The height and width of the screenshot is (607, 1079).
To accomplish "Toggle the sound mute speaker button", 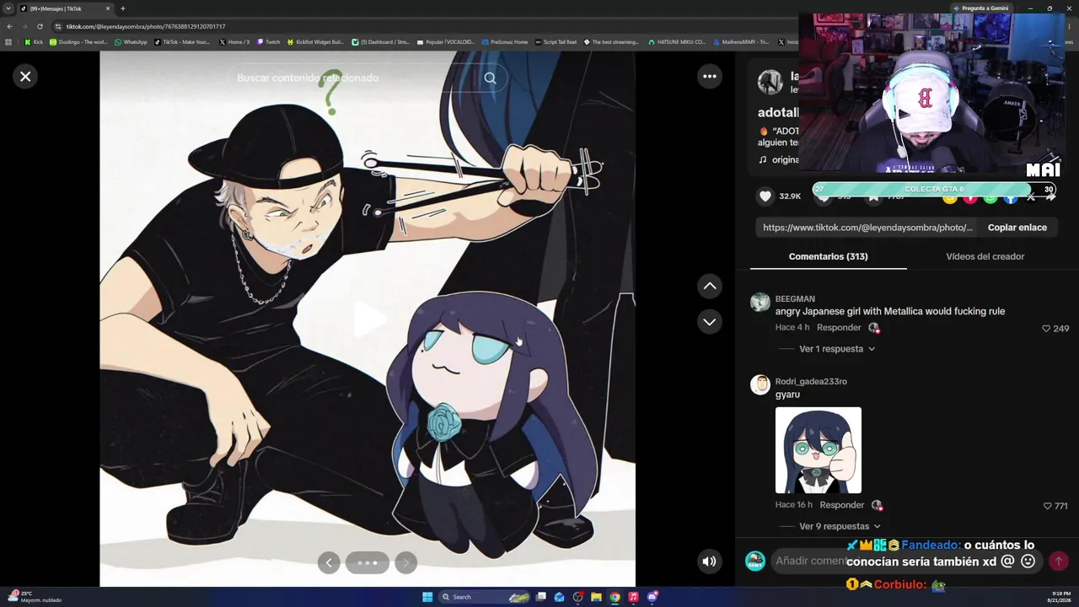I will (710, 561).
